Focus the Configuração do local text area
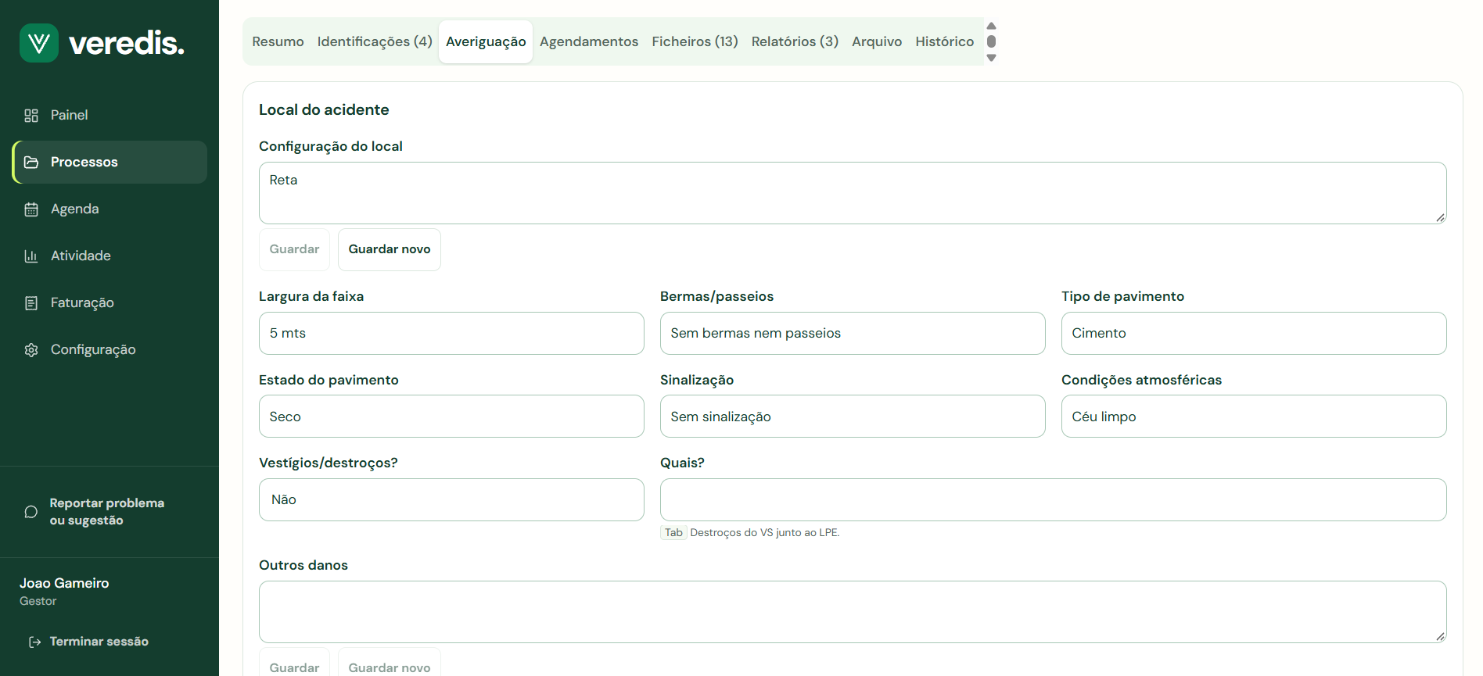Viewport: 1483px width, 676px height. (x=853, y=193)
